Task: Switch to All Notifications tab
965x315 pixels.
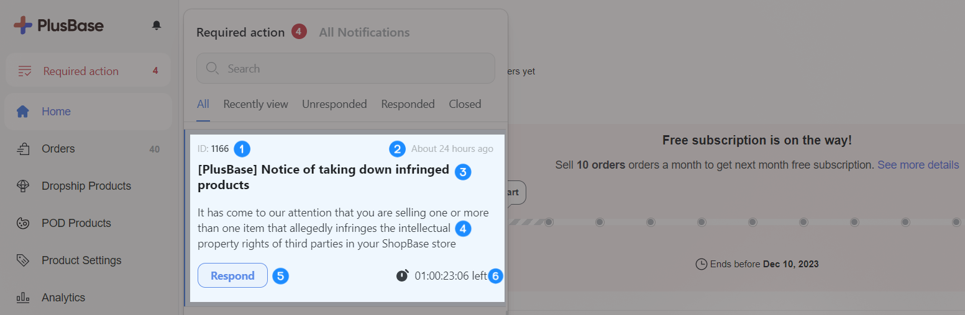Action: [364, 32]
